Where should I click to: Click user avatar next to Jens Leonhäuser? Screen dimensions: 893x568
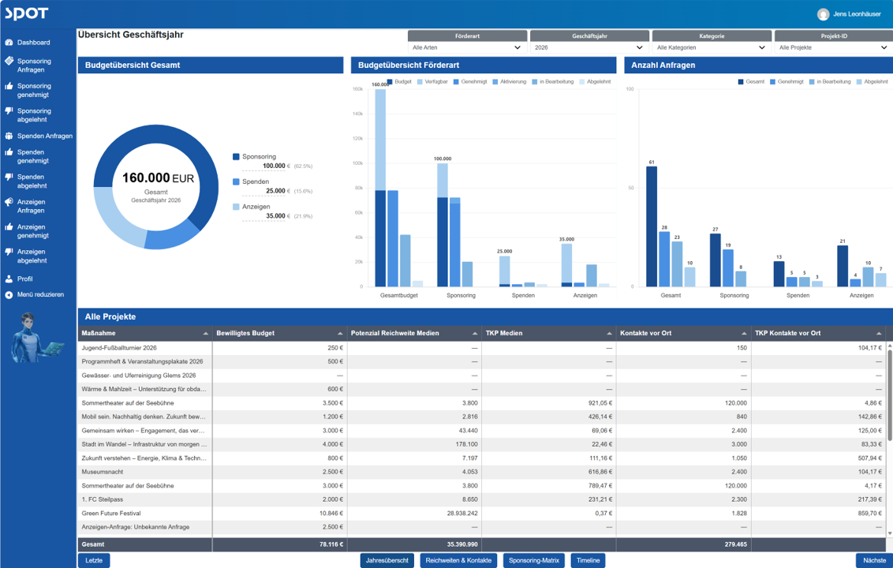pos(823,14)
